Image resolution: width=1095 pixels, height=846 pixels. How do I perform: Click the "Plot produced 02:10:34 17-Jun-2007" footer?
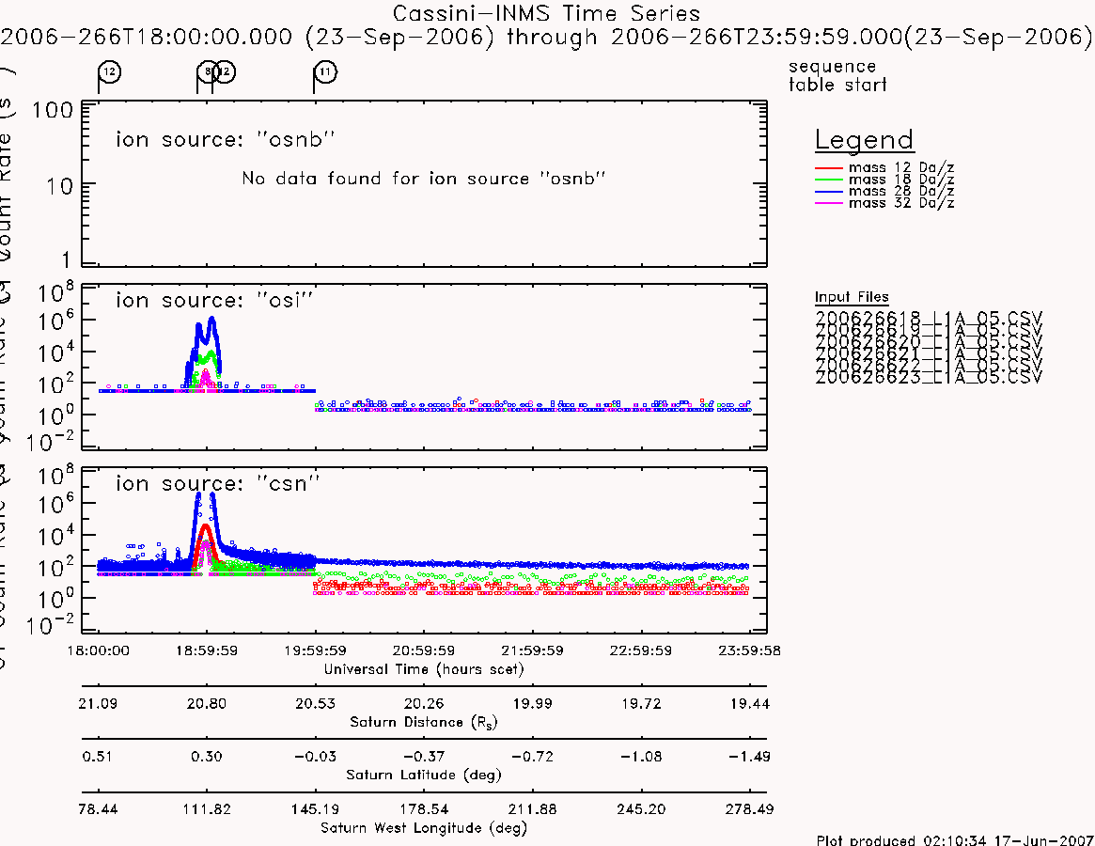(x=955, y=839)
